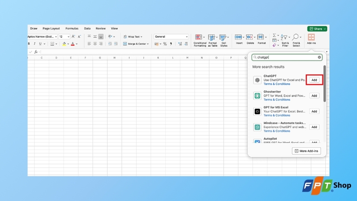Expand the underline style arrow
Screen dimensions: 357x201
click(44, 44)
